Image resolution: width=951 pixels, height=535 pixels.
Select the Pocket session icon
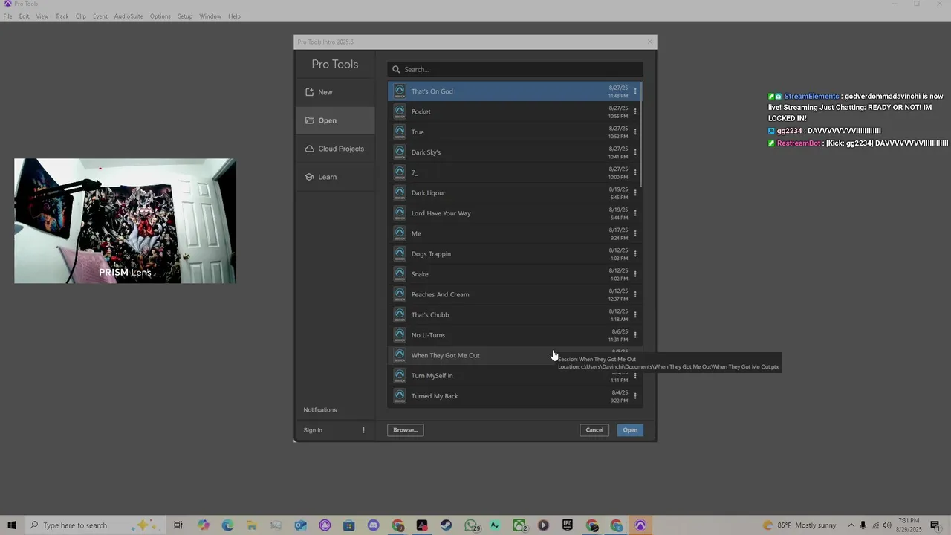(x=400, y=111)
